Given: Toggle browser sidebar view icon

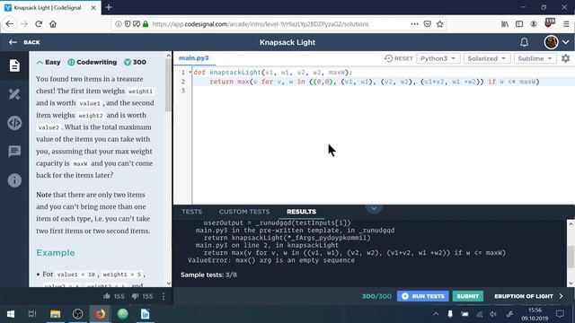Looking at the screenshot, I should (519, 24).
